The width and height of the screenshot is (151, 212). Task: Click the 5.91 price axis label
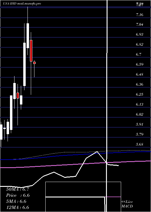[140, 124]
